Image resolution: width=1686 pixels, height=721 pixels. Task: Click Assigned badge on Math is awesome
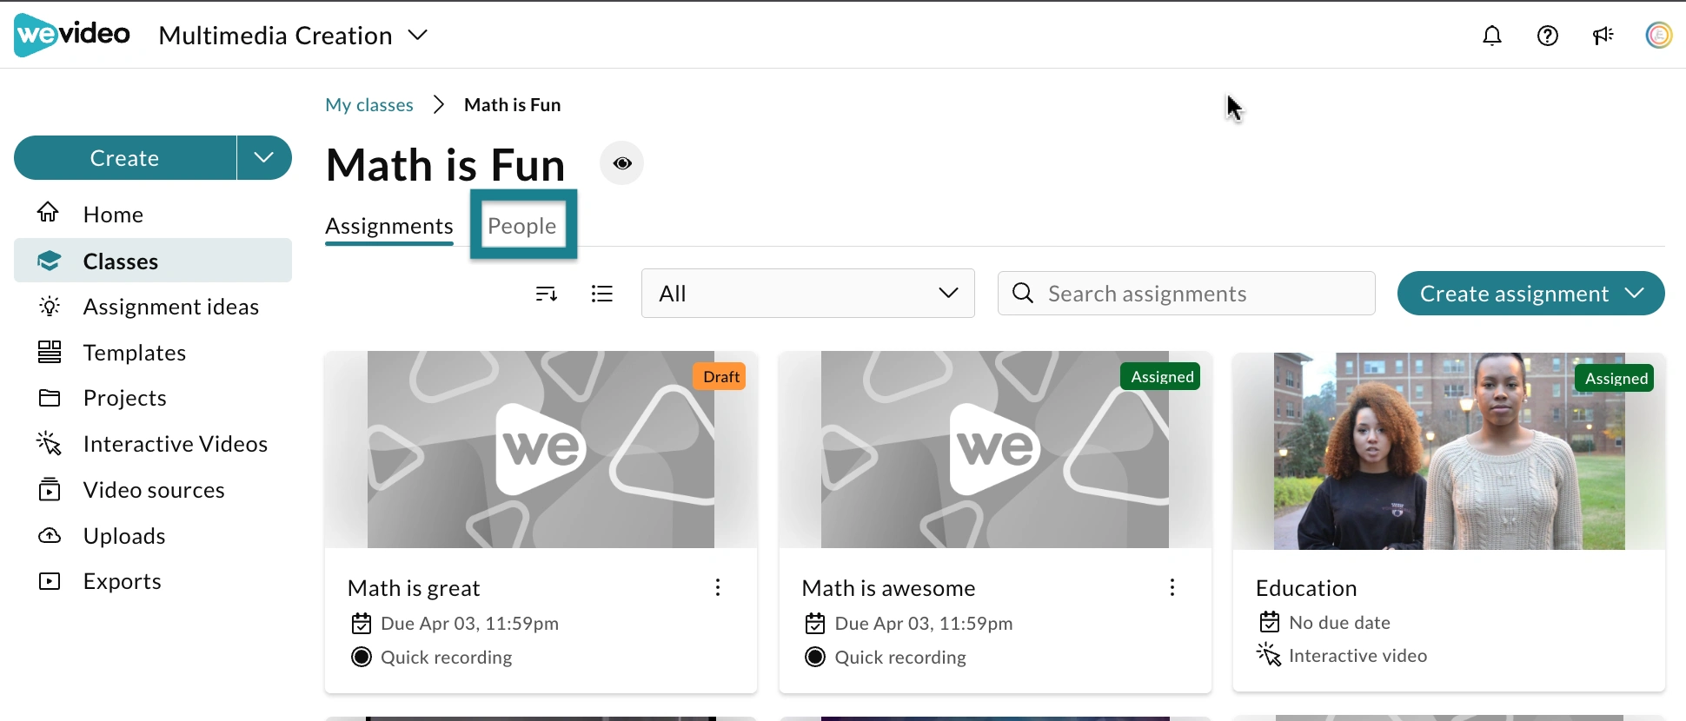point(1161,377)
